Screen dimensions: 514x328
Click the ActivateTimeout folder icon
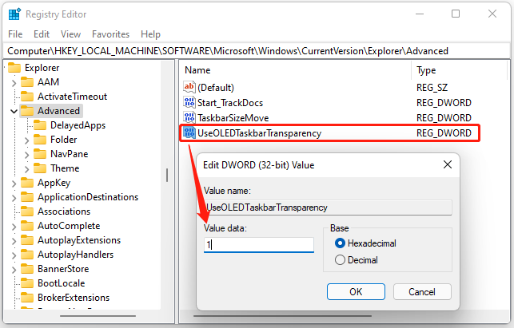(27, 97)
